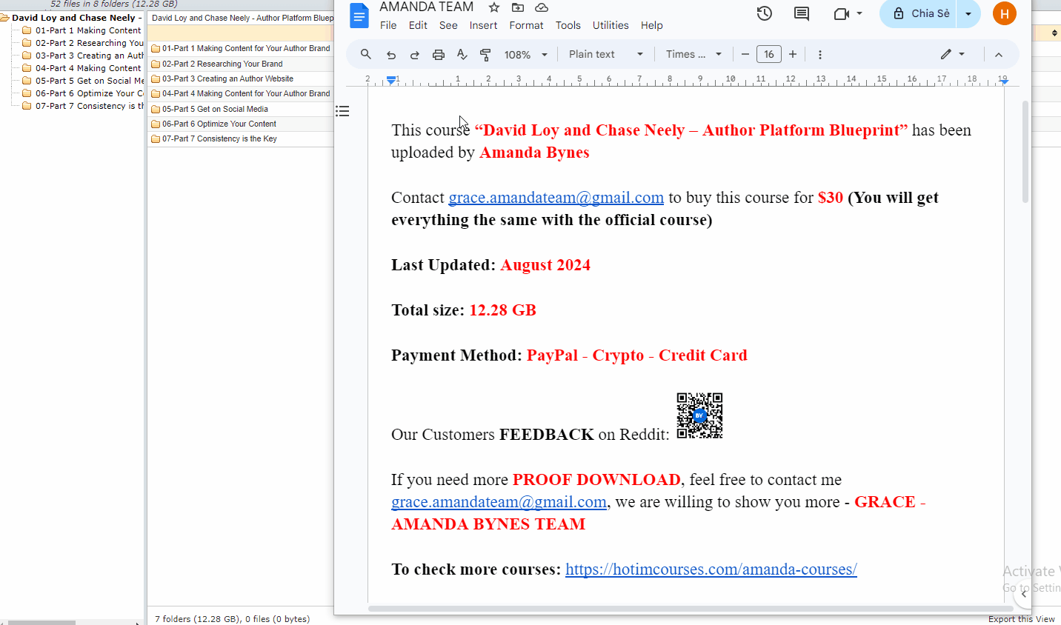Open version history clock icon

tap(765, 13)
